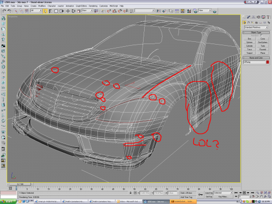Click the Sphere primitive button
This screenshot has height=204, width=272.
pos(250,42)
